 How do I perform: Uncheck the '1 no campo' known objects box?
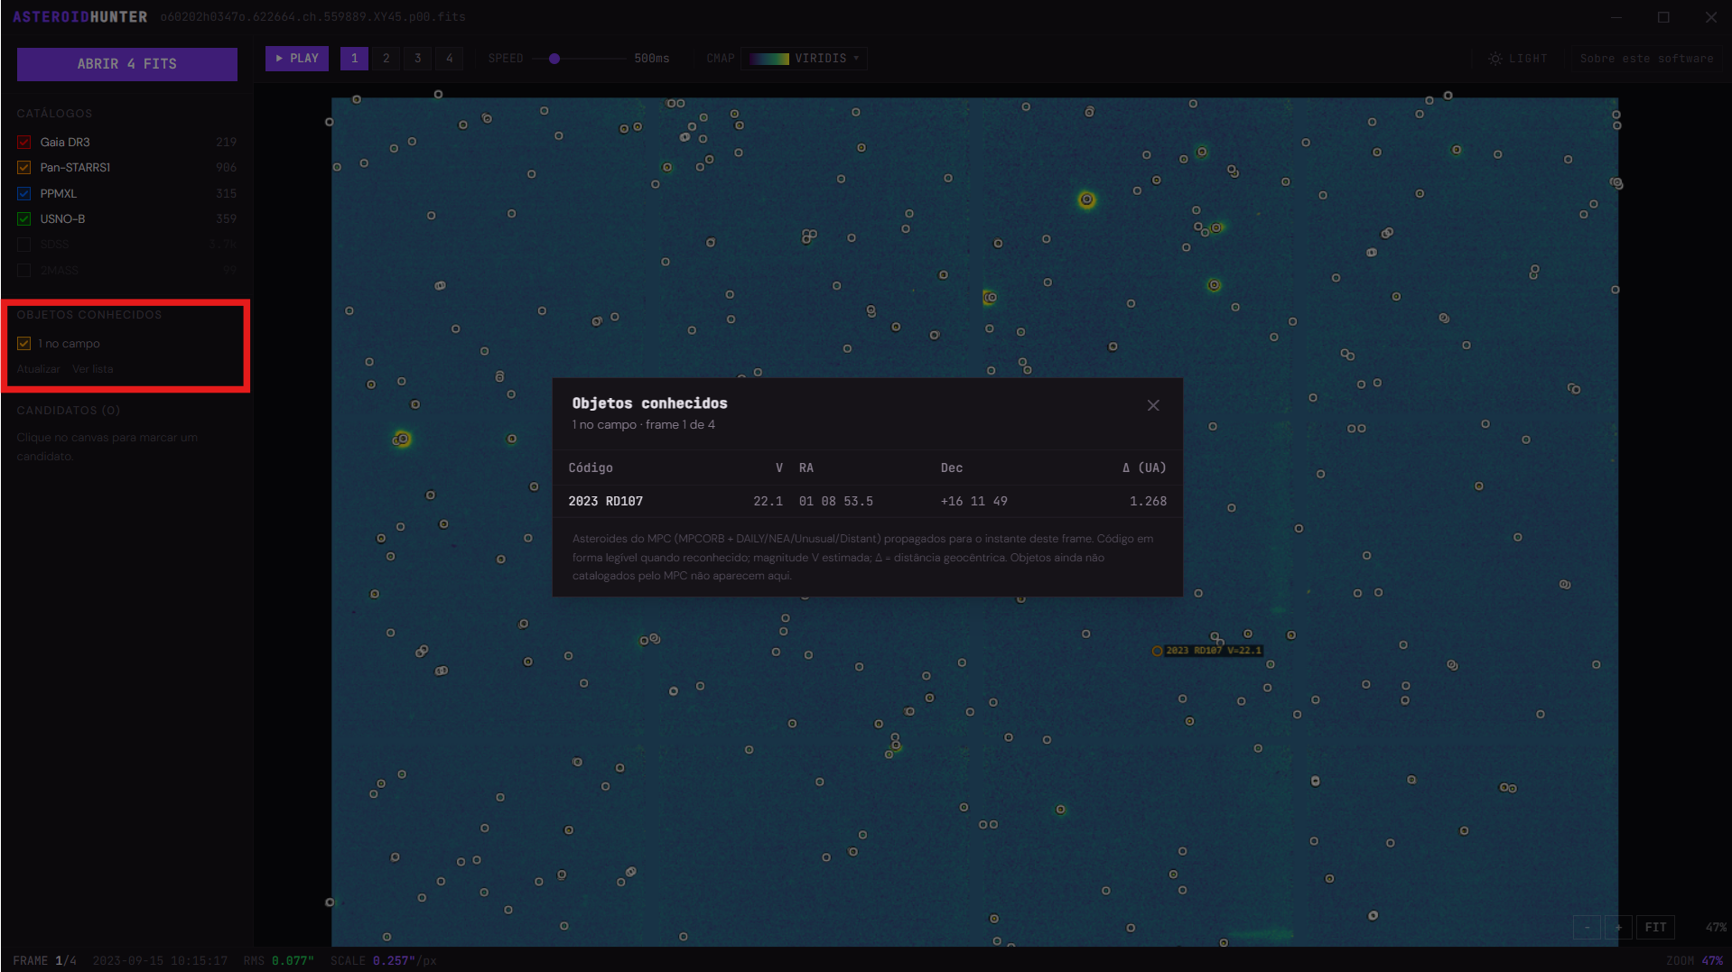[x=24, y=344]
